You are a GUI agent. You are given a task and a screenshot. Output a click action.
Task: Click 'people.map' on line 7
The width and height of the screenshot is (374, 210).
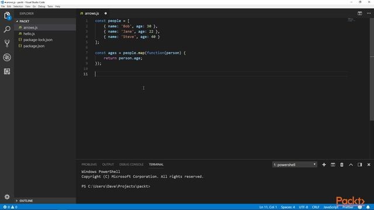(x=134, y=53)
